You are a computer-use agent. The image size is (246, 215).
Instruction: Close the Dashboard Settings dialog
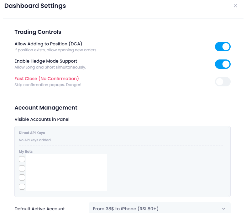pyautogui.click(x=235, y=6)
